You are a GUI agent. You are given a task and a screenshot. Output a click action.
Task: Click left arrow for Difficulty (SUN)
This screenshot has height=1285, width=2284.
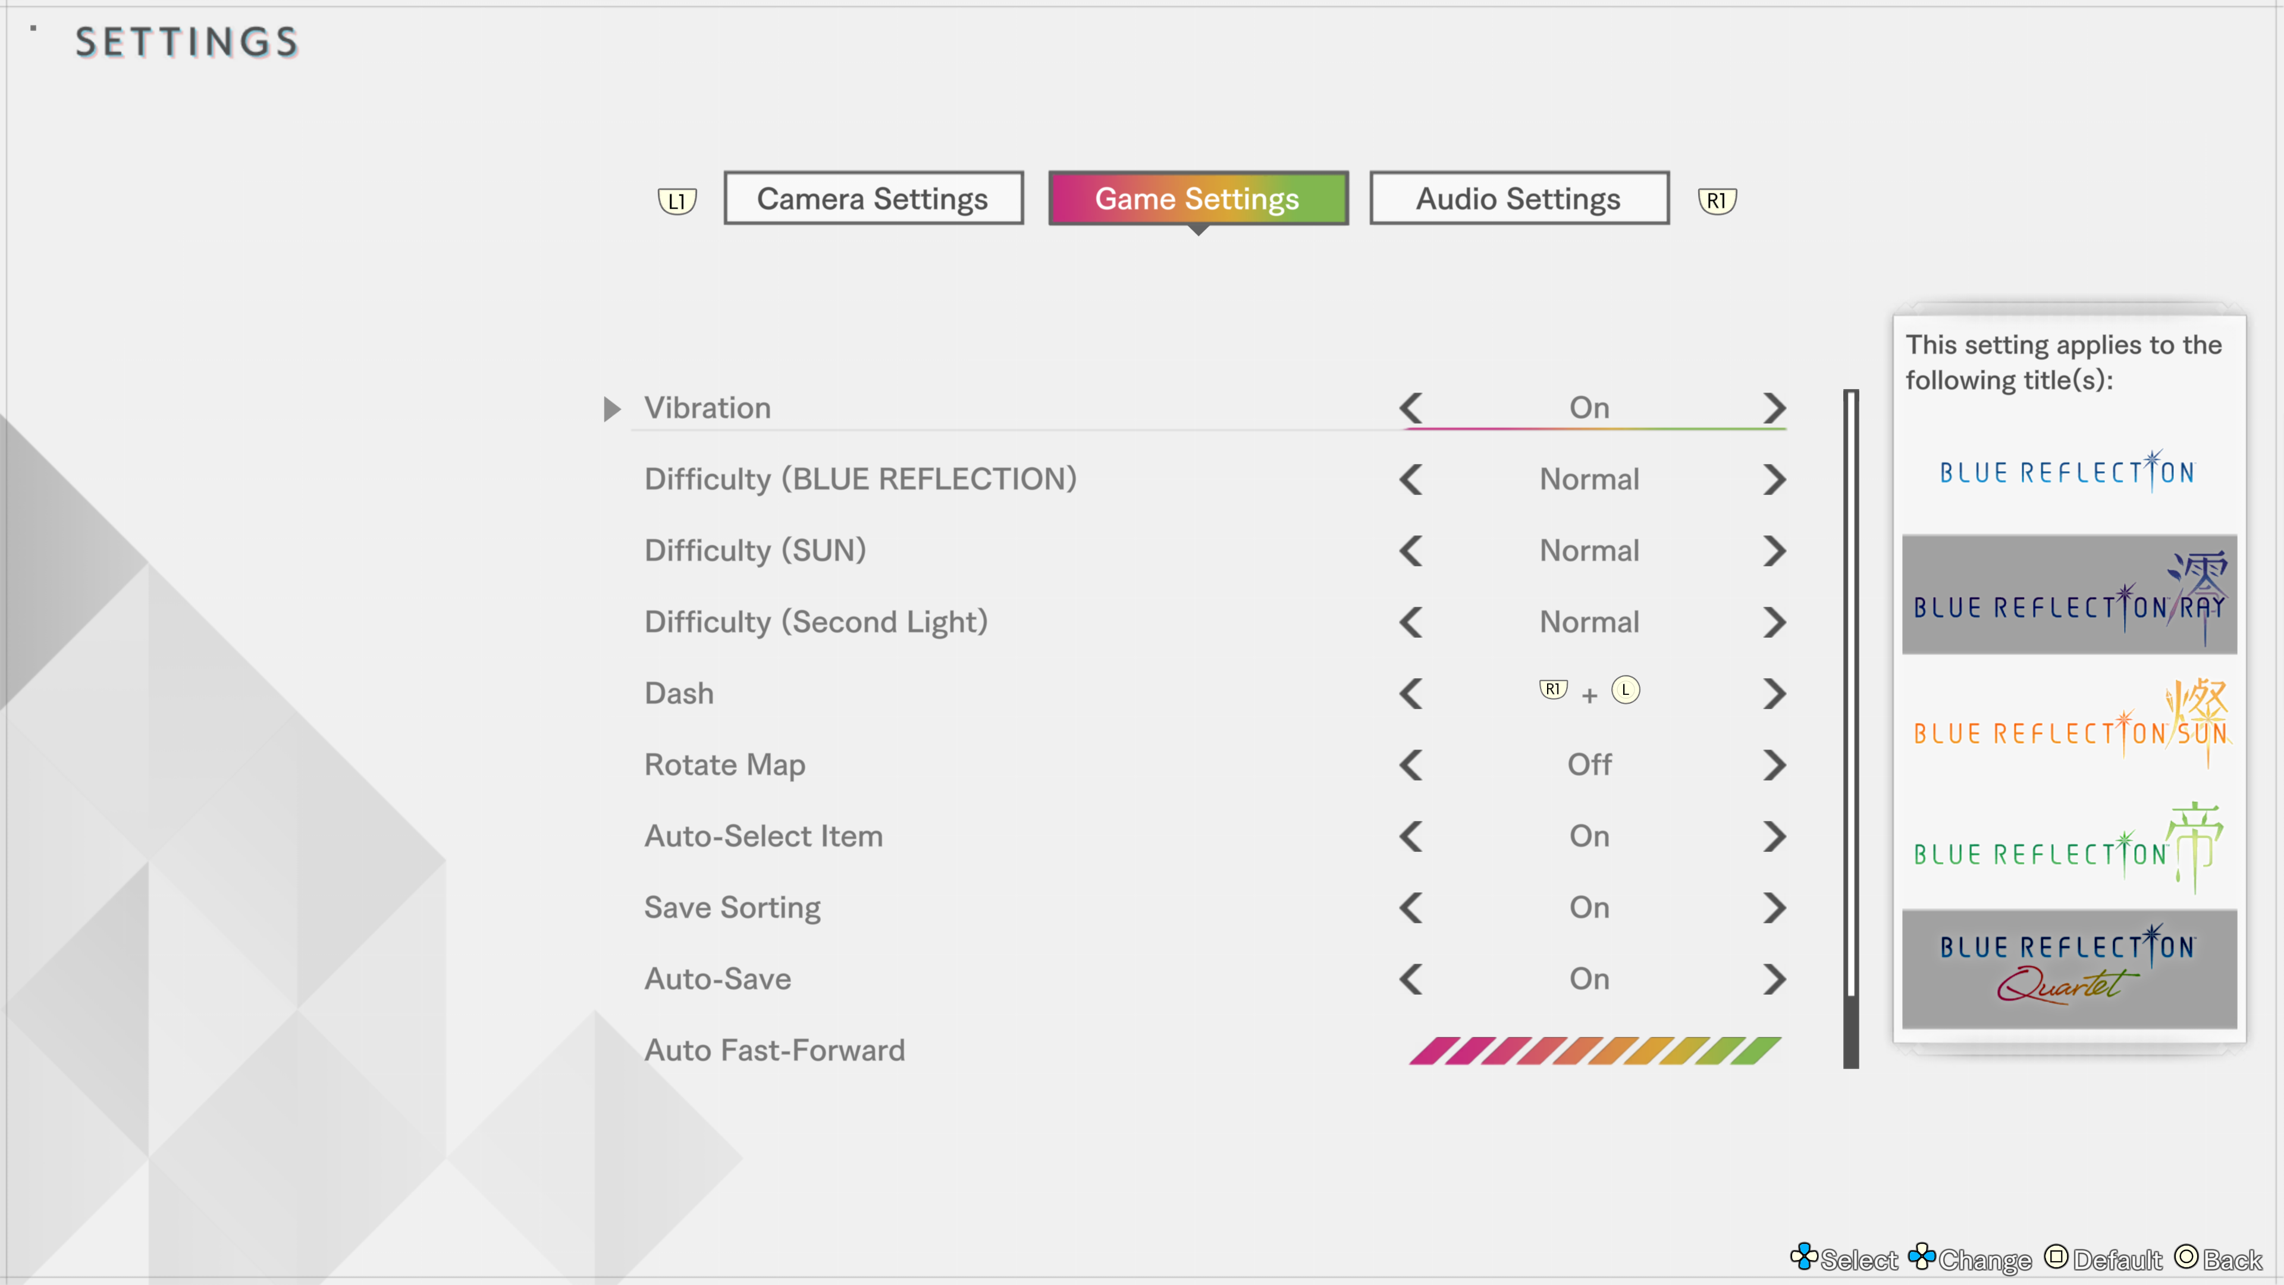pyautogui.click(x=1411, y=551)
